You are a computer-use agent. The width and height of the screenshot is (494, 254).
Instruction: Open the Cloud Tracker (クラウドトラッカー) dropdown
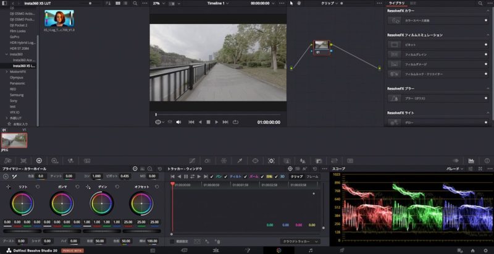coord(299,241)
